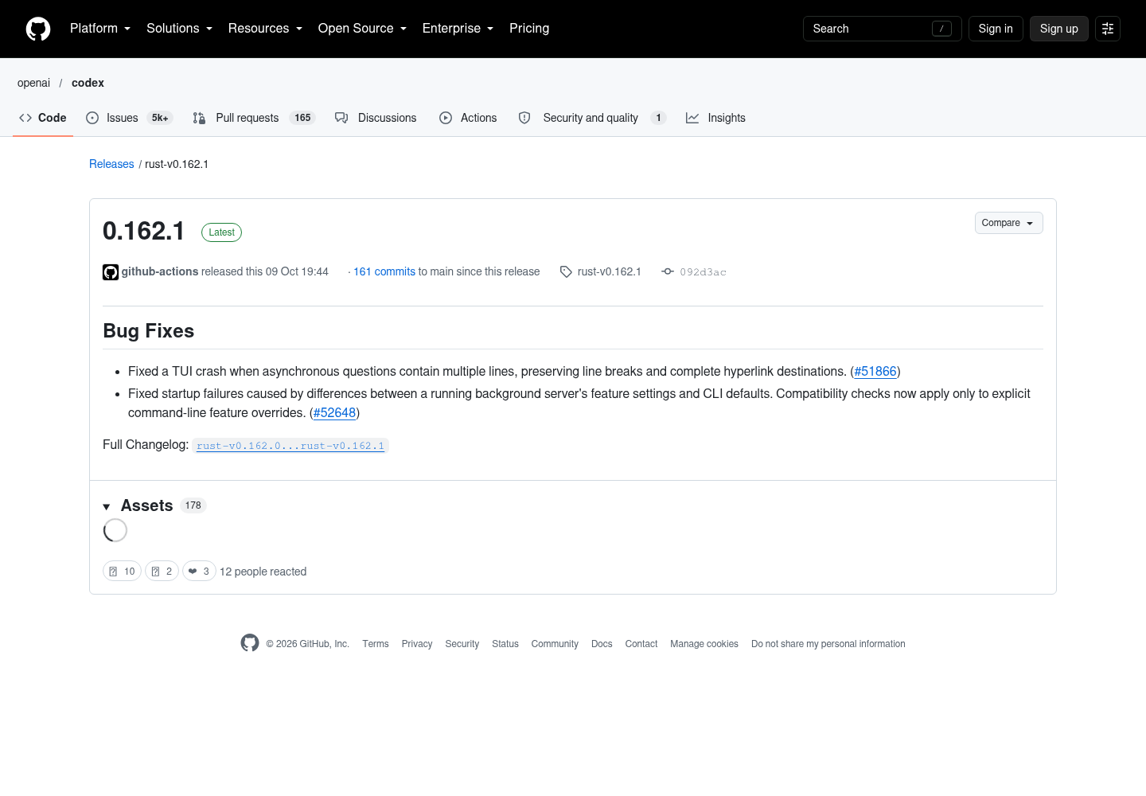Open the Issues tab
1146x796 pixels.
pos(129,118)
